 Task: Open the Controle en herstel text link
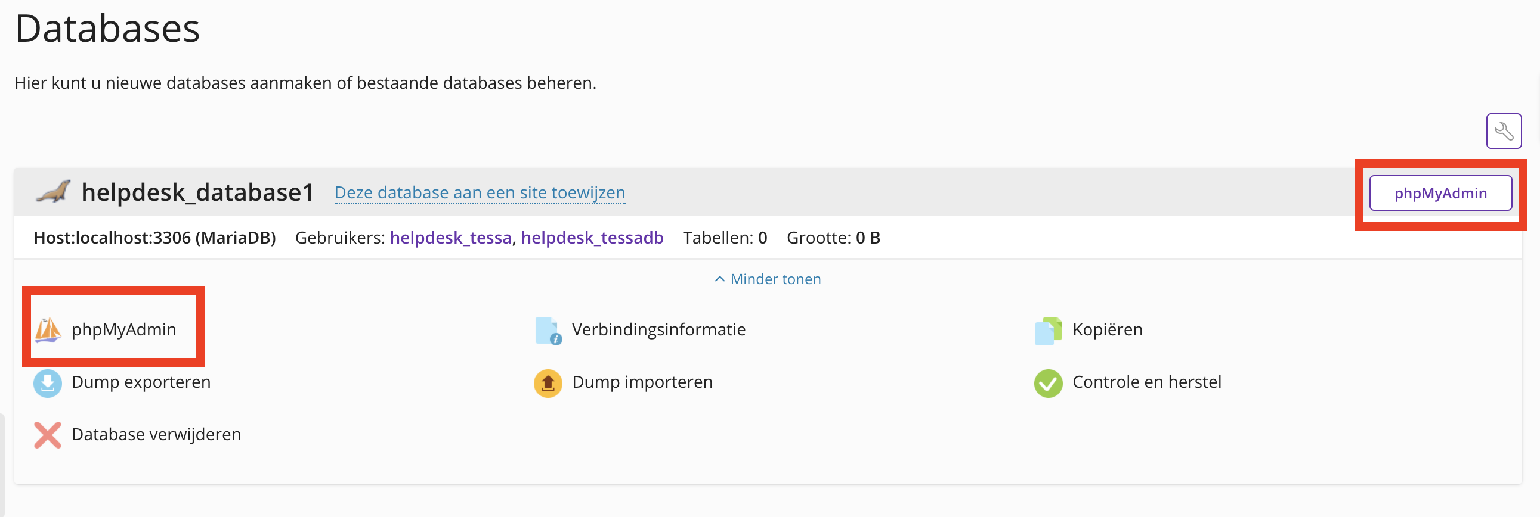click(x=1146, y=382)
